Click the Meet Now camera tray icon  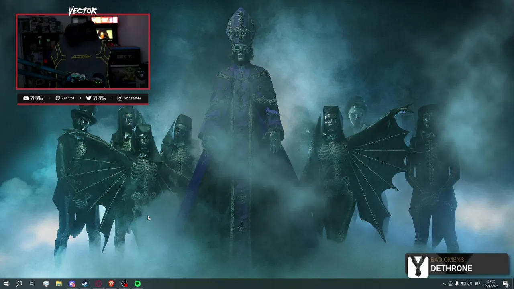pyautogui.click(x=451, y=284)
